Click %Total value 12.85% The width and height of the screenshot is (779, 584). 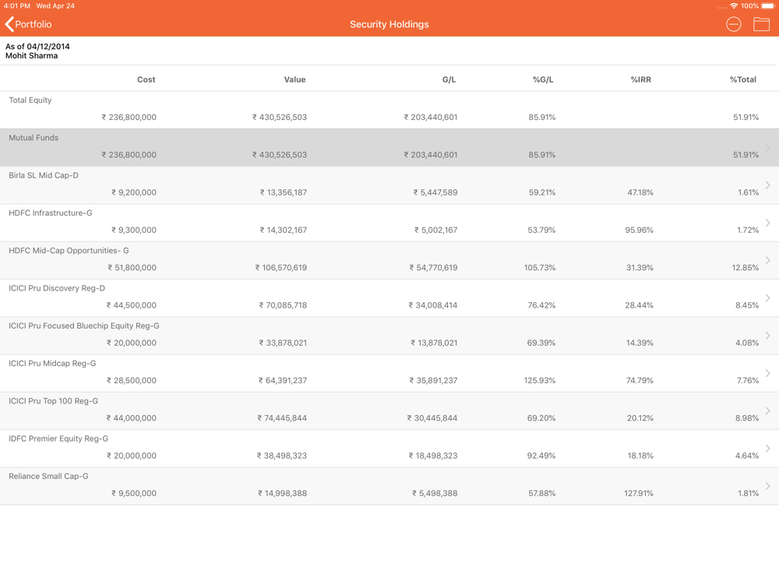(746, 268)
